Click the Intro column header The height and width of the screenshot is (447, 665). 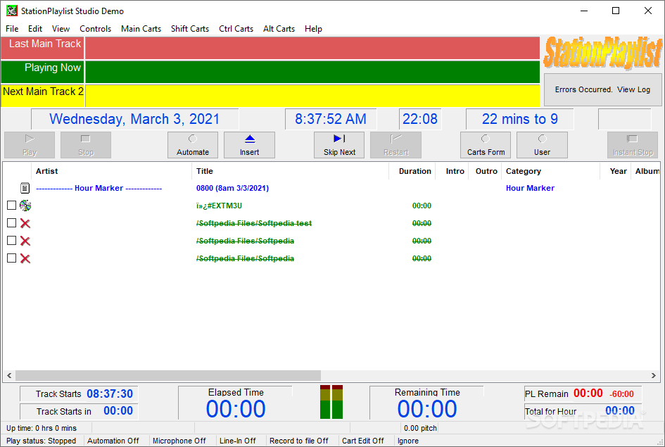point(452,171)
